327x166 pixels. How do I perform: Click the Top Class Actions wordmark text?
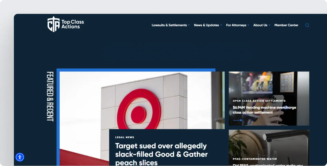point(72,24)
